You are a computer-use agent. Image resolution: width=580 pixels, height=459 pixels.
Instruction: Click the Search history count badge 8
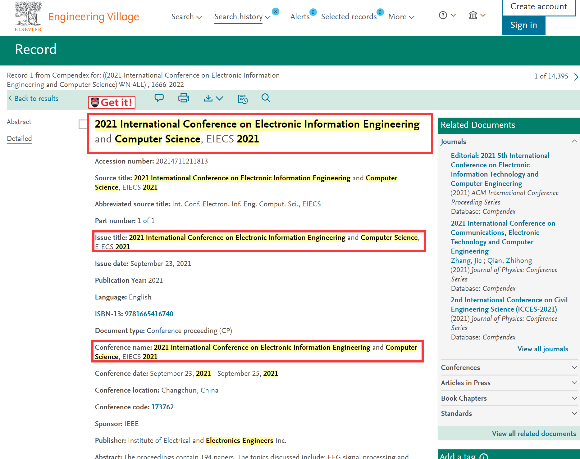276,11
